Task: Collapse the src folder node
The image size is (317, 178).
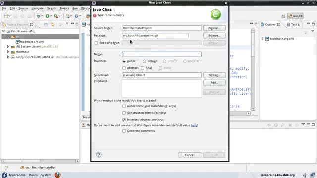Action: pyautogui.click(x=8, y=36)
